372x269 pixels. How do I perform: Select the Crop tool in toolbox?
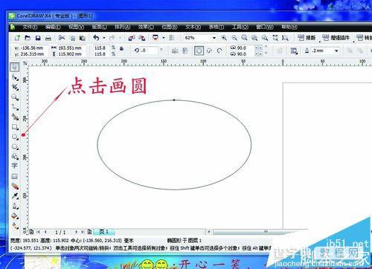(x=15, y=87)
